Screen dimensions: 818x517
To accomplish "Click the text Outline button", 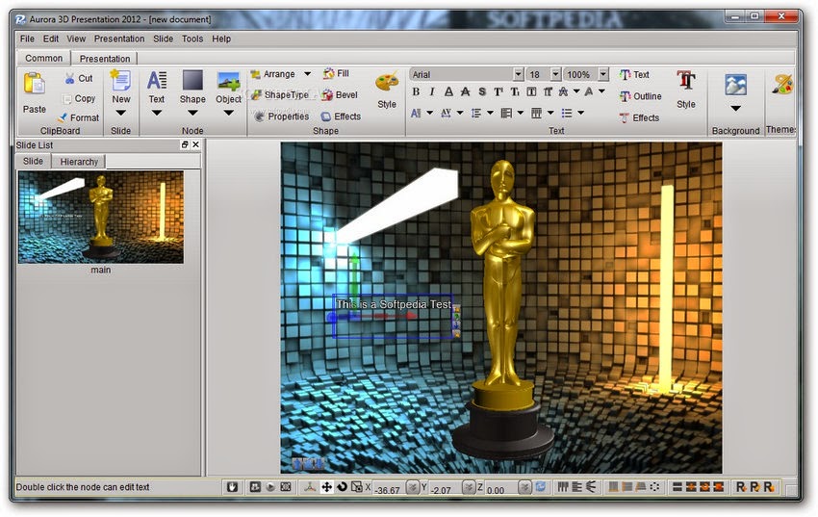I will [641, 96].
